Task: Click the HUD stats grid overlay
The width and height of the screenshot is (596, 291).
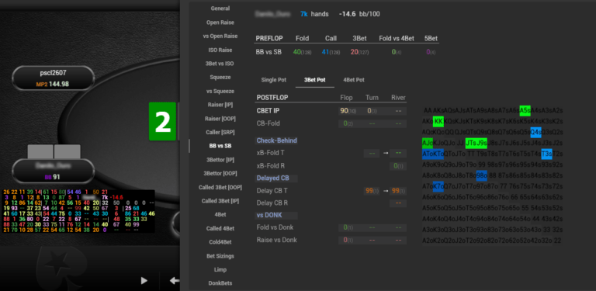Action: 78,211
